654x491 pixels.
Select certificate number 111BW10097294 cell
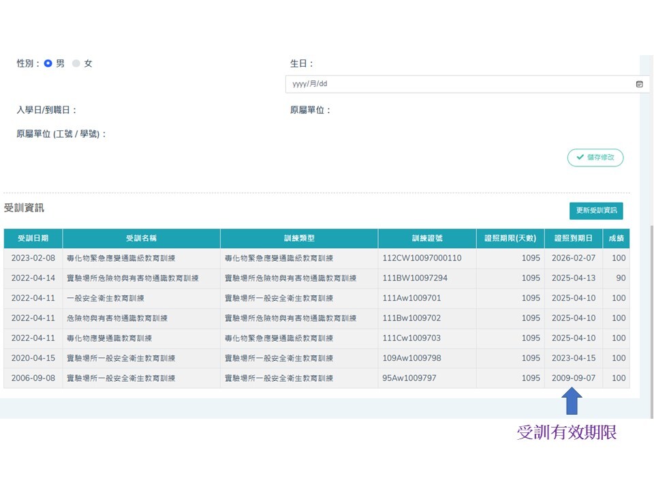coord(415,278)
